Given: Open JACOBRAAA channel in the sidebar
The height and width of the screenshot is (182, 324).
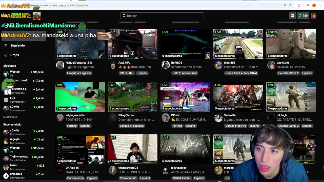Looking at the screenshot, I should [x=24, y=91].
